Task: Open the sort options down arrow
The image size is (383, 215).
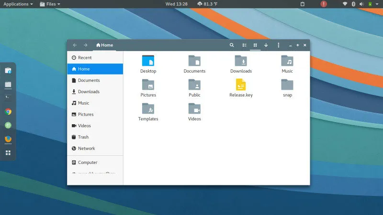Action: click(266, 45)
